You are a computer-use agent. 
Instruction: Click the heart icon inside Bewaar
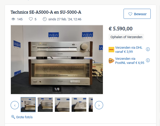coord(130,14)
